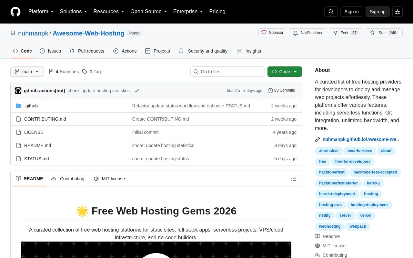The width and height of the screenshot is (413, 258).
Task: Open the STATUS.md file
Action: tap(36, 159)
